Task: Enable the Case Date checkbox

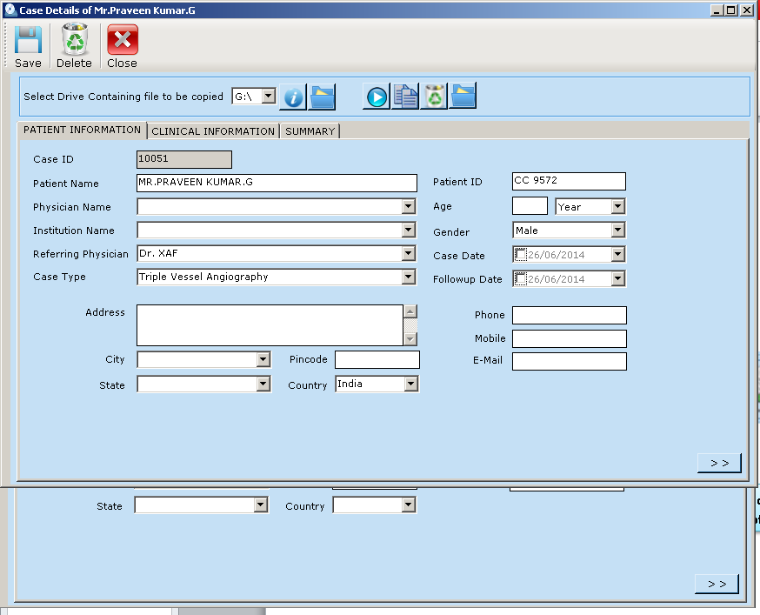Action: pos(520,255)
